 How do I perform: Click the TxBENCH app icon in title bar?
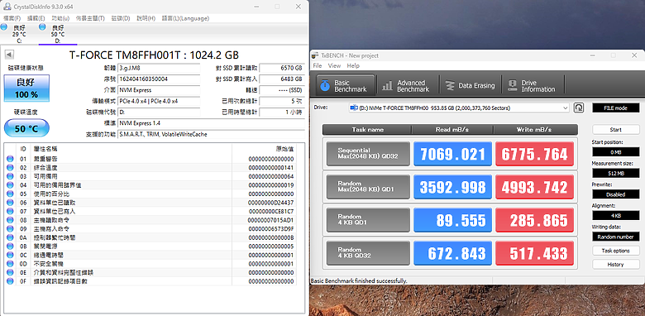(x=316, y=55)
